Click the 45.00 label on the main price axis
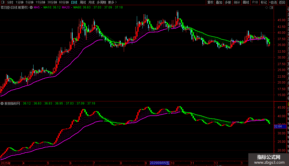This screenshot has width=289, height=166. (281, 20)
